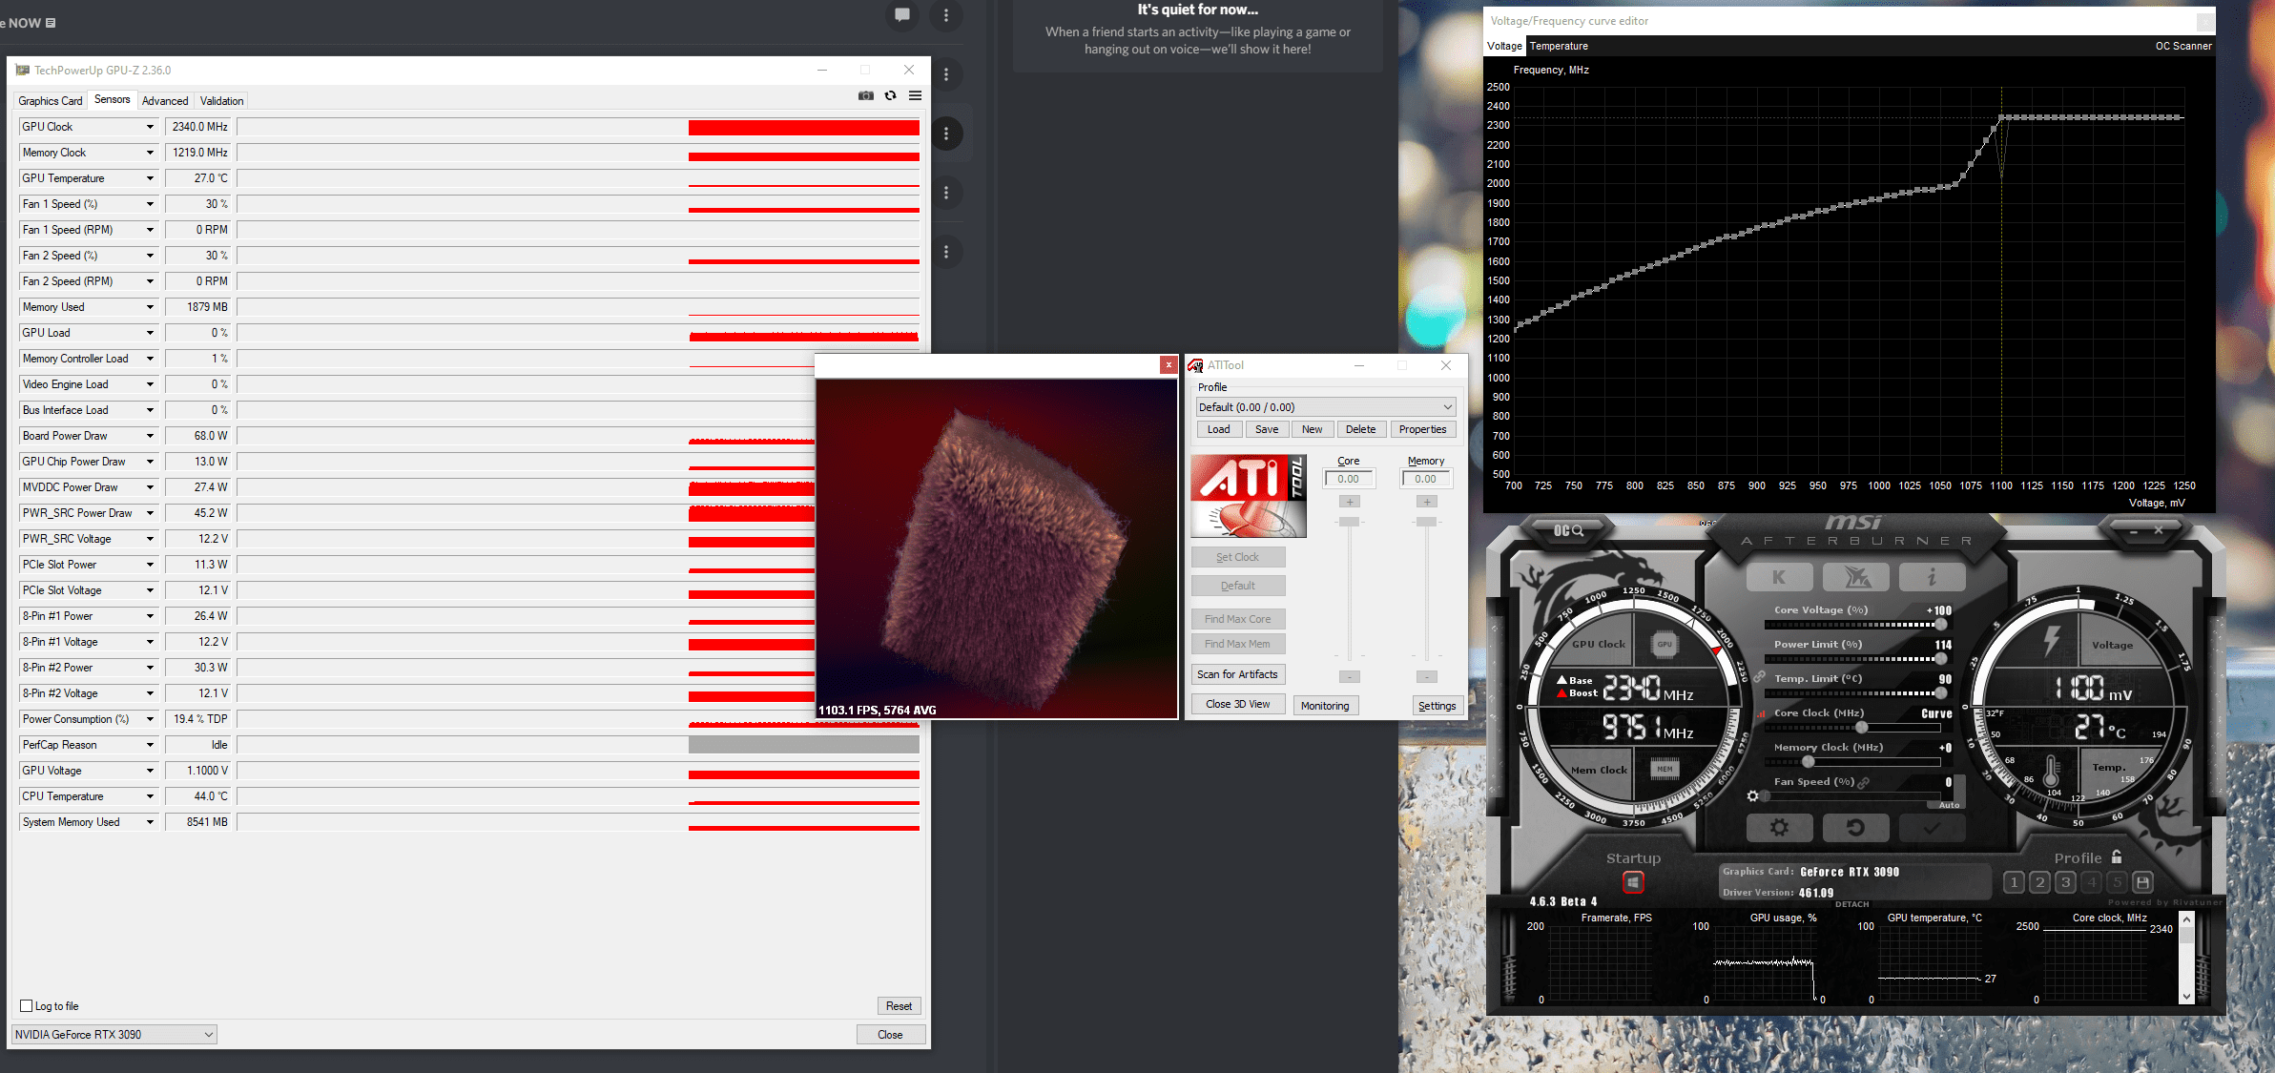This screenshot has width=2275, height=1073.
Task: Close the ATITool 3D view with the red X
Action: (1169, 364)
